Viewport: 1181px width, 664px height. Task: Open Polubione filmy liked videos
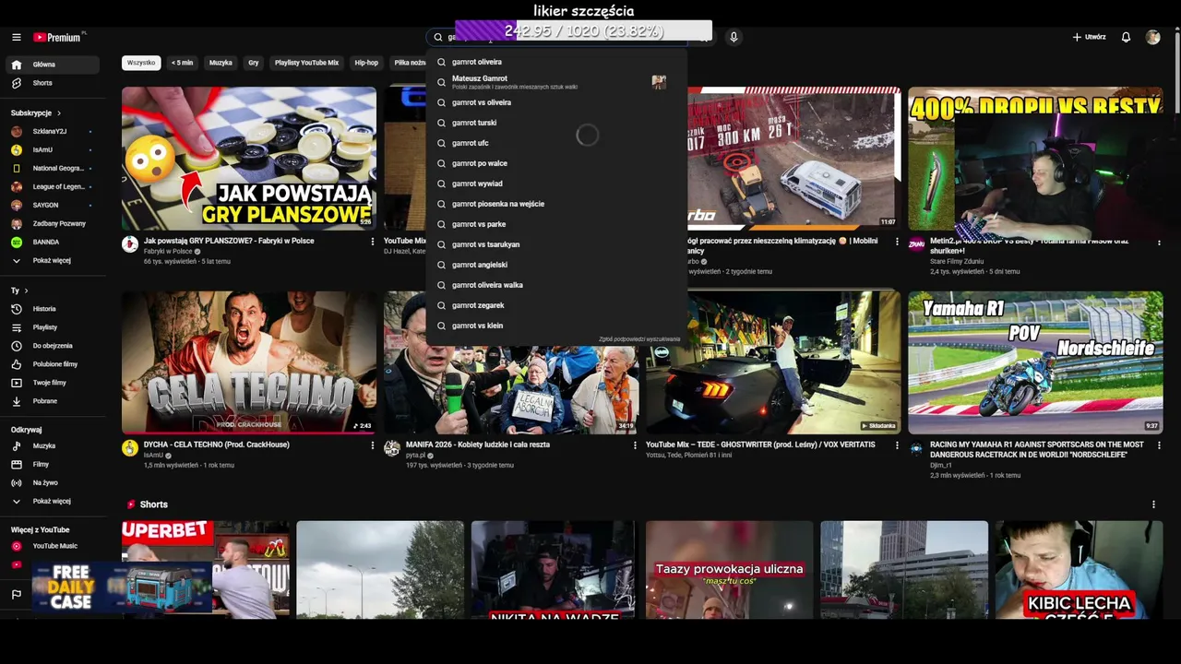point(52,364)
